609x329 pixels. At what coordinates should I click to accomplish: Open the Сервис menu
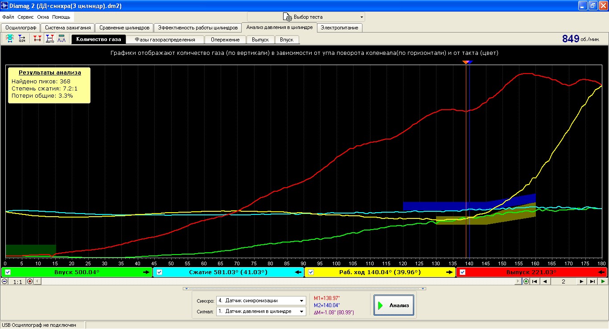point(26,17)
